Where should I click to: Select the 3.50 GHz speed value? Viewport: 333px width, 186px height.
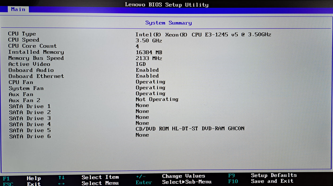(x=149, y=41)
